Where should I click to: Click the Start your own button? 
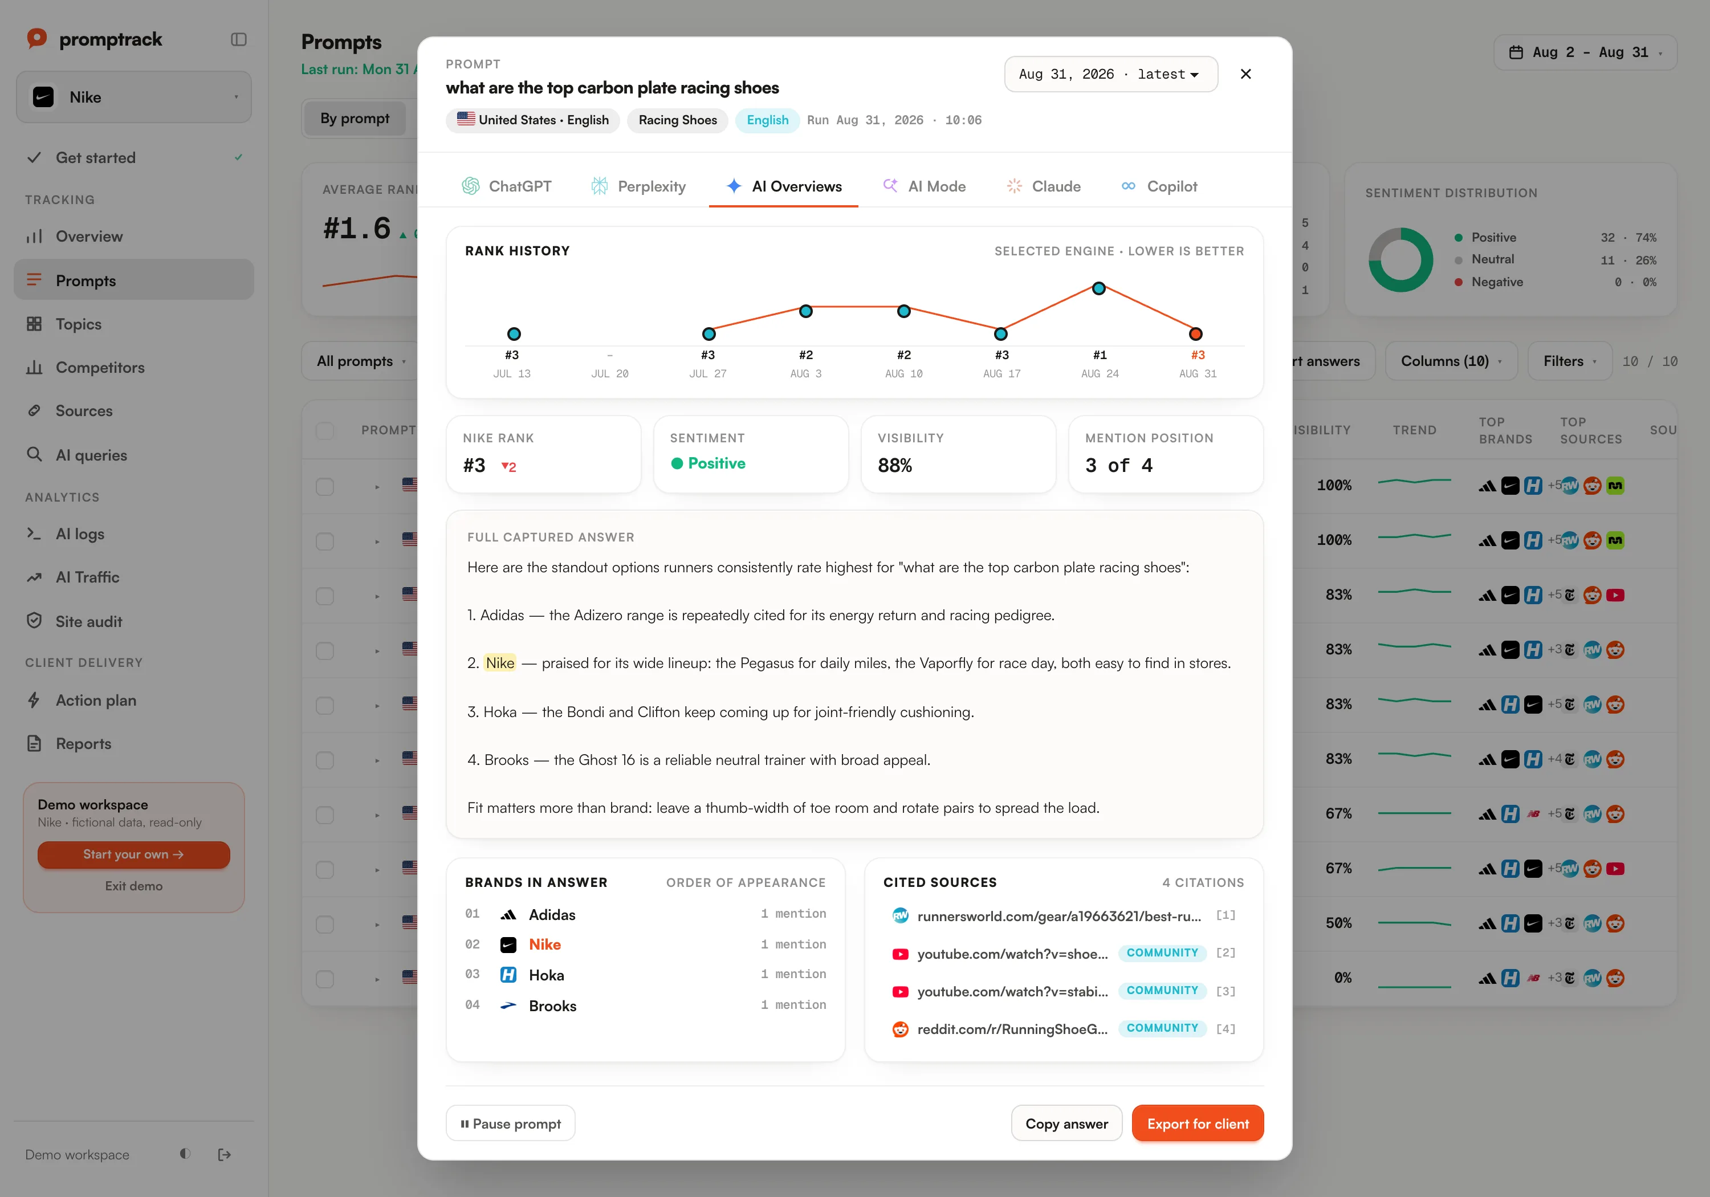coord(133,854)
